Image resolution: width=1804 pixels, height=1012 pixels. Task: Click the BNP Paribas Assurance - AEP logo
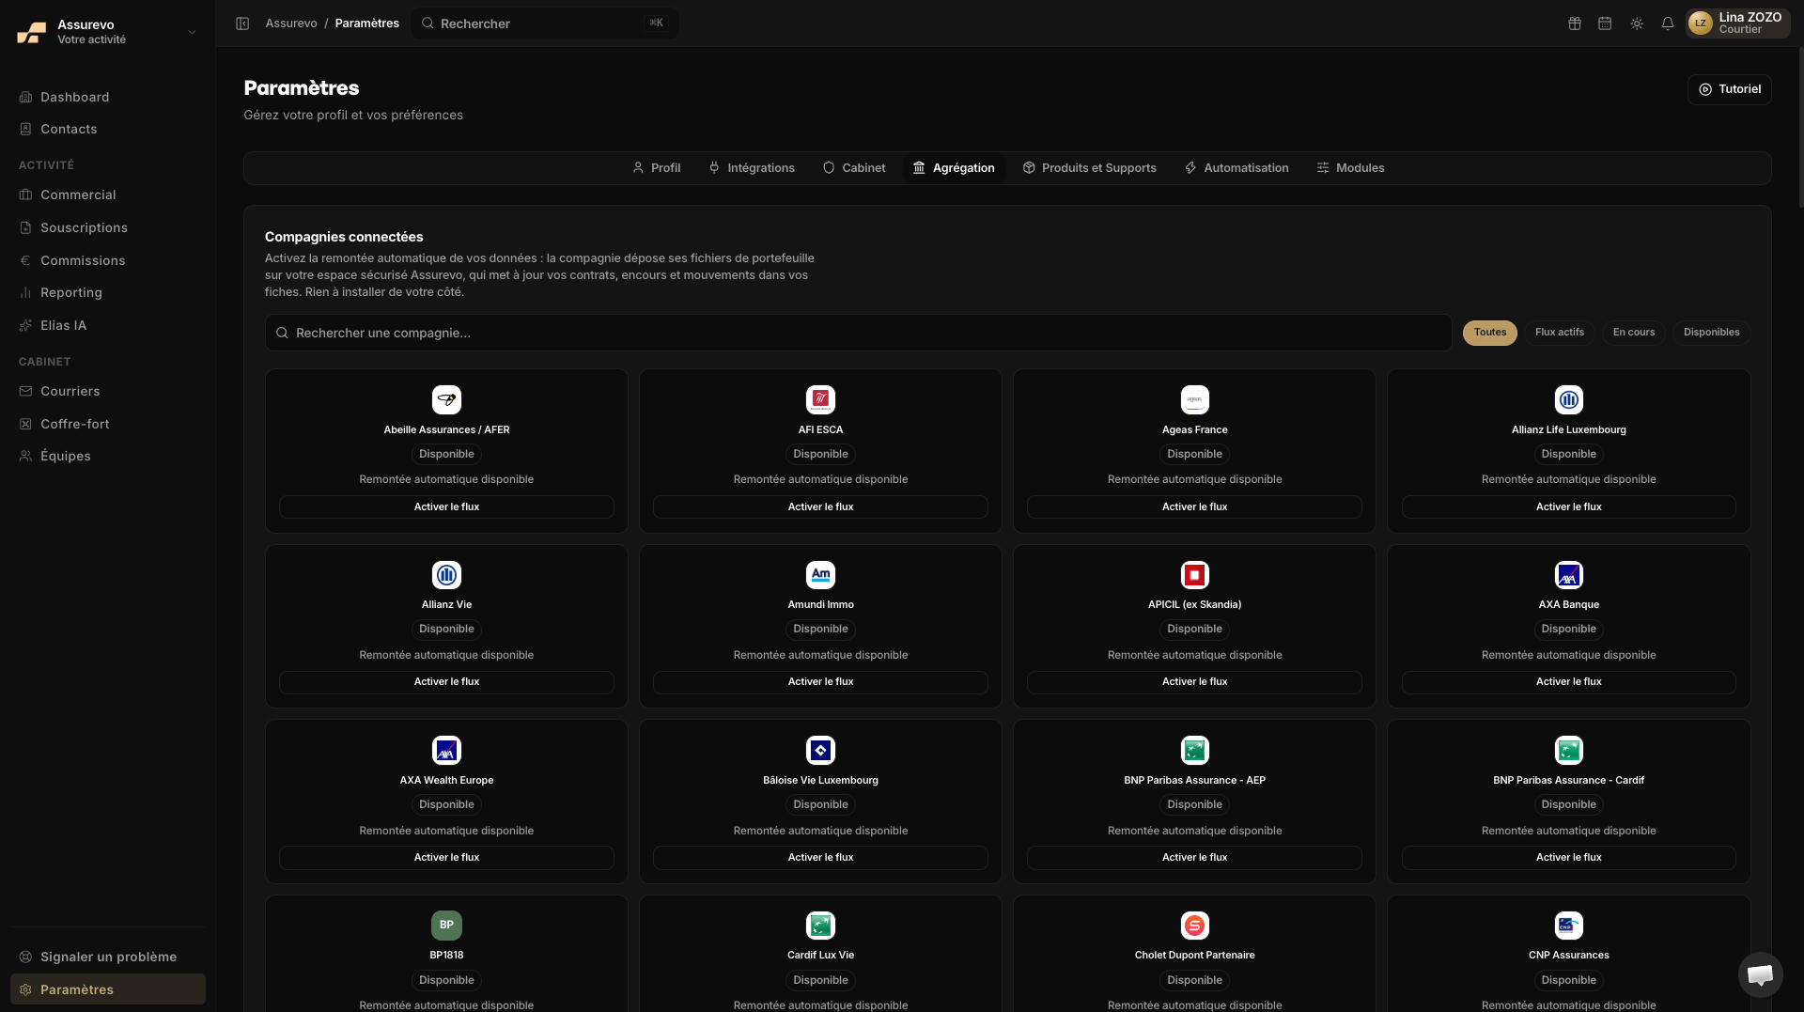click(1194, 750)
